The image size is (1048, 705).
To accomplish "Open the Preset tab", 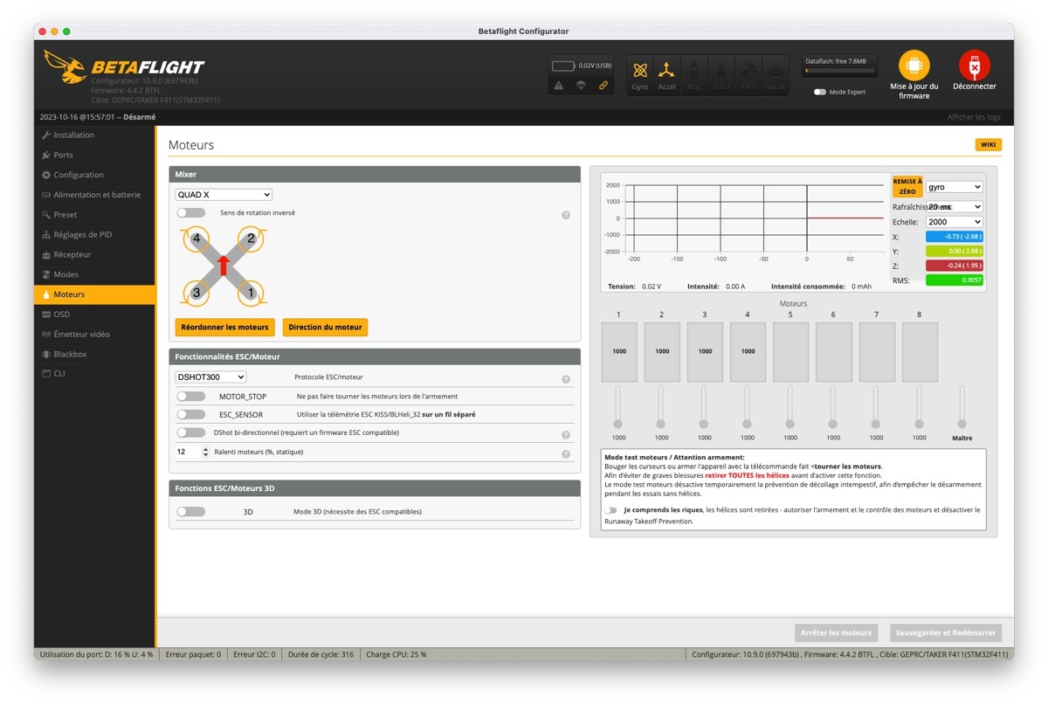I will point(94,214).
